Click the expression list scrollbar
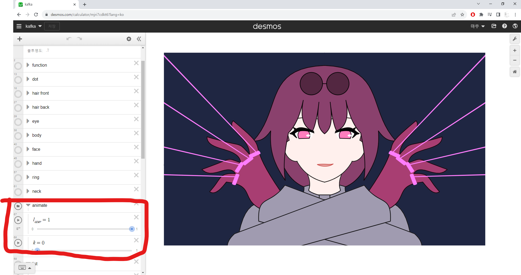 click(143, 110)
